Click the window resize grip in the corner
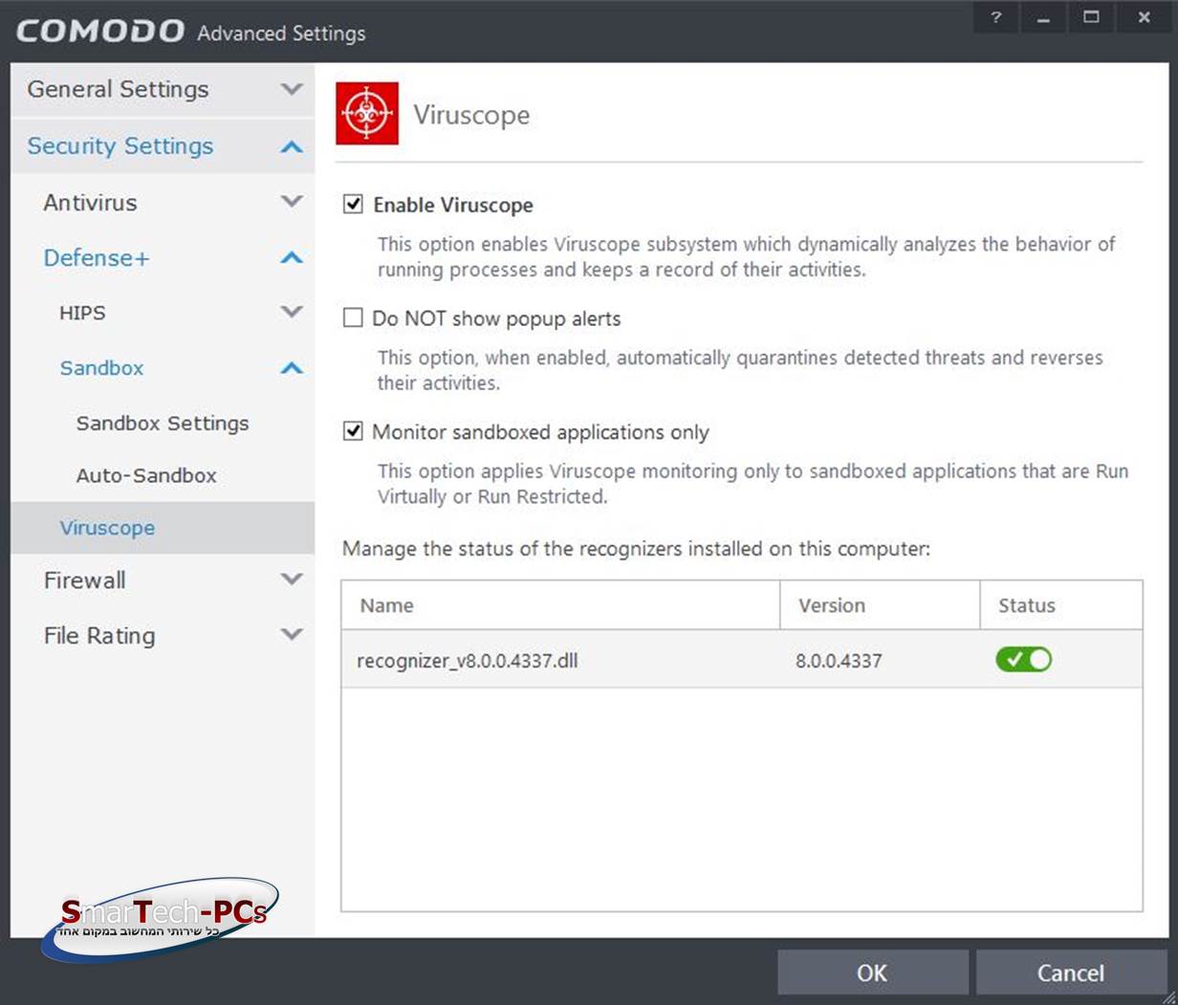The image size is (1178, 1005). 1167,994
